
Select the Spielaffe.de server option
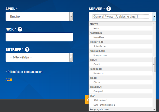click(x=121, y=46)
